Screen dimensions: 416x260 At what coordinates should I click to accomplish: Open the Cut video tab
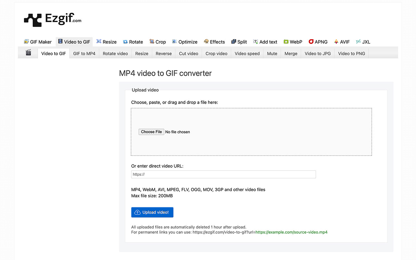[188, 54]
